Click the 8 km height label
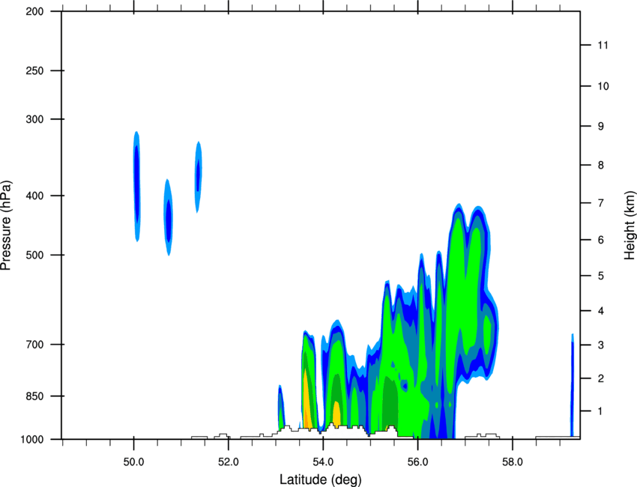 601,165
